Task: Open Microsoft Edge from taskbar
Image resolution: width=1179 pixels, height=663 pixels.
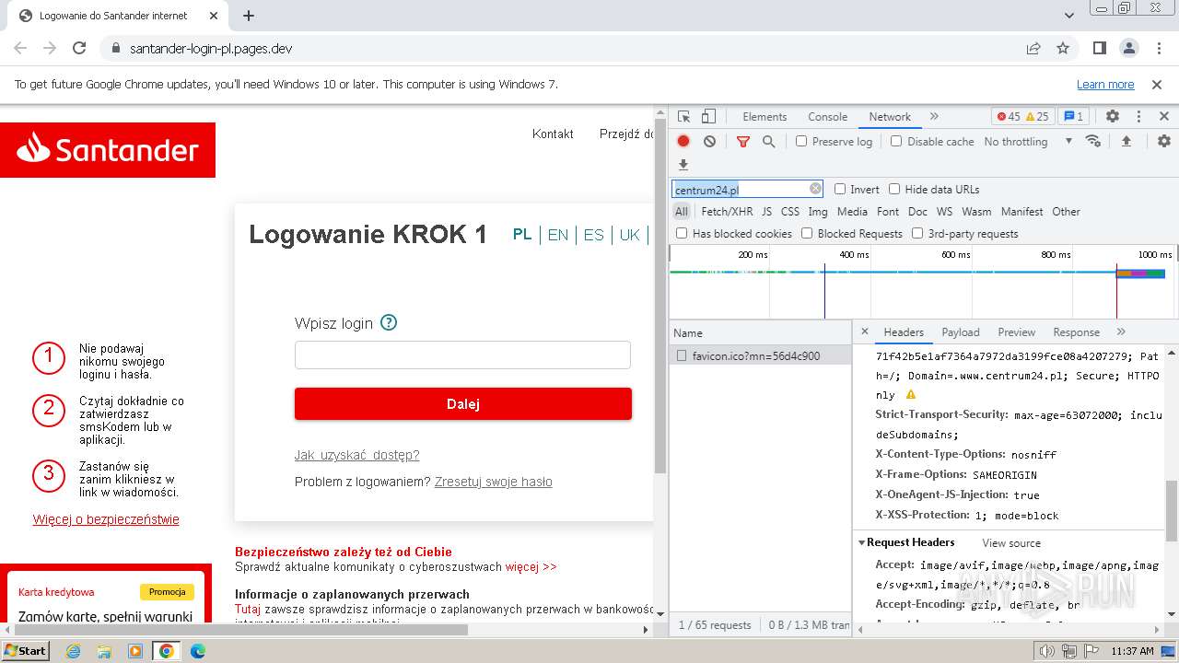Action: 197,651
